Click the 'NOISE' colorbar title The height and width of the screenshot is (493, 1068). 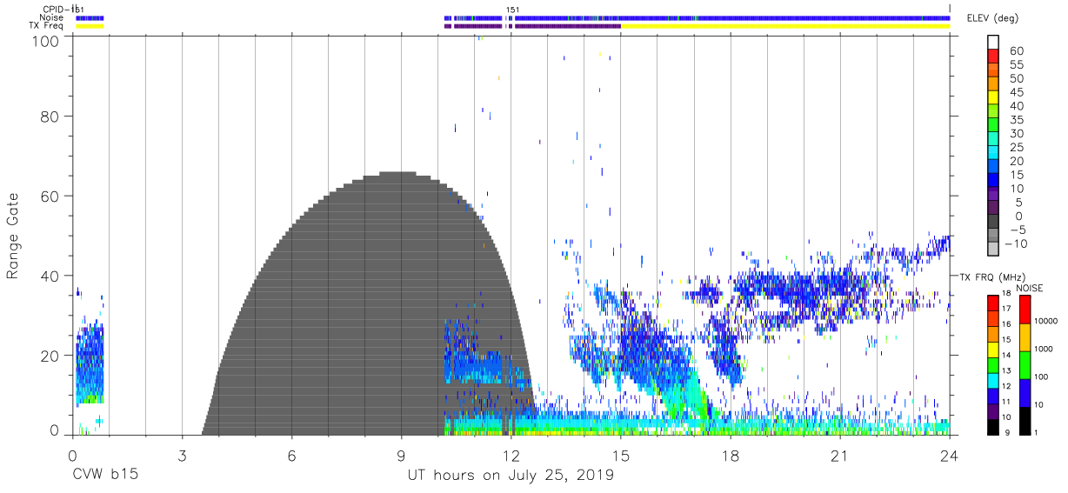1030,288
